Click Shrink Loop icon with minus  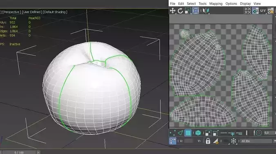239,133
